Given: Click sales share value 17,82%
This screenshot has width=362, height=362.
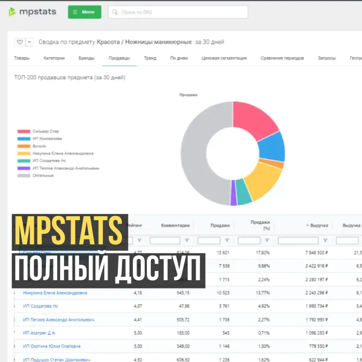Looking at the screenshot, I should 263,253.
